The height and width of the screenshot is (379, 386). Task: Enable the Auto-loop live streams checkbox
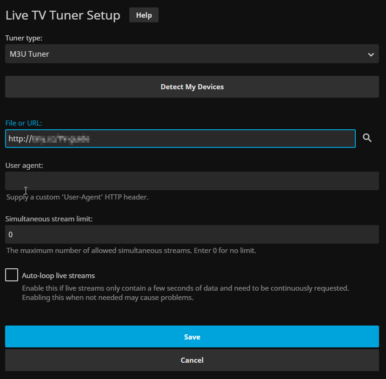click(12, 275)
